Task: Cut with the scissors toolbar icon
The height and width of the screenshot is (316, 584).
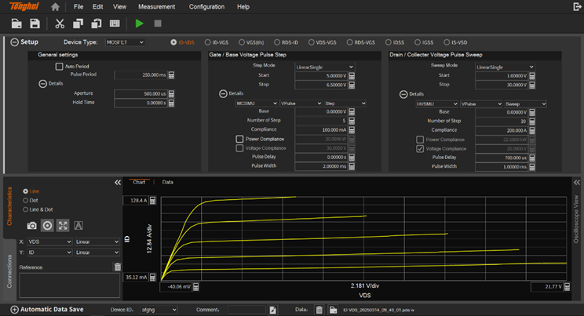Action: [x=60, y=24]
